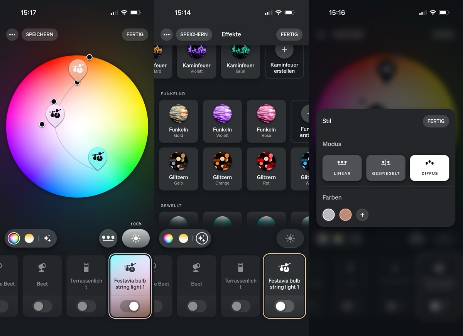The image size is (463, 336).
Task: Toggle the Terrassenlicht switch on the Effekte screen
Action: click(240, 306)
